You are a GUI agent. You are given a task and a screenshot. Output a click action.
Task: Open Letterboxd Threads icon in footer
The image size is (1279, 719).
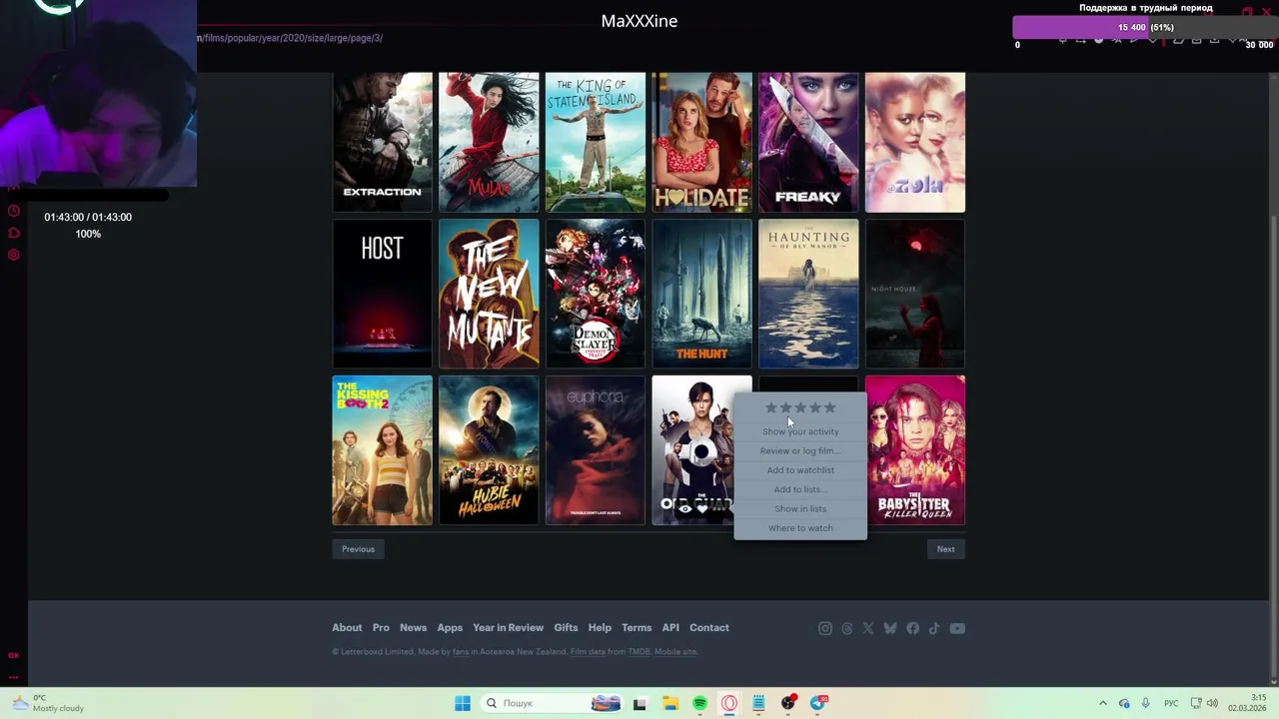click(847, 628)
